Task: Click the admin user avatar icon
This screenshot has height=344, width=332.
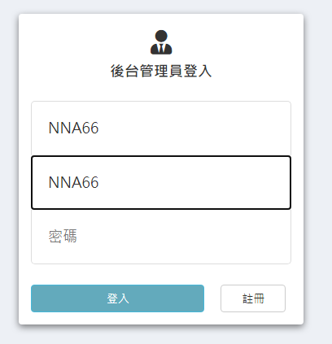Action: (x=161, y=42)
